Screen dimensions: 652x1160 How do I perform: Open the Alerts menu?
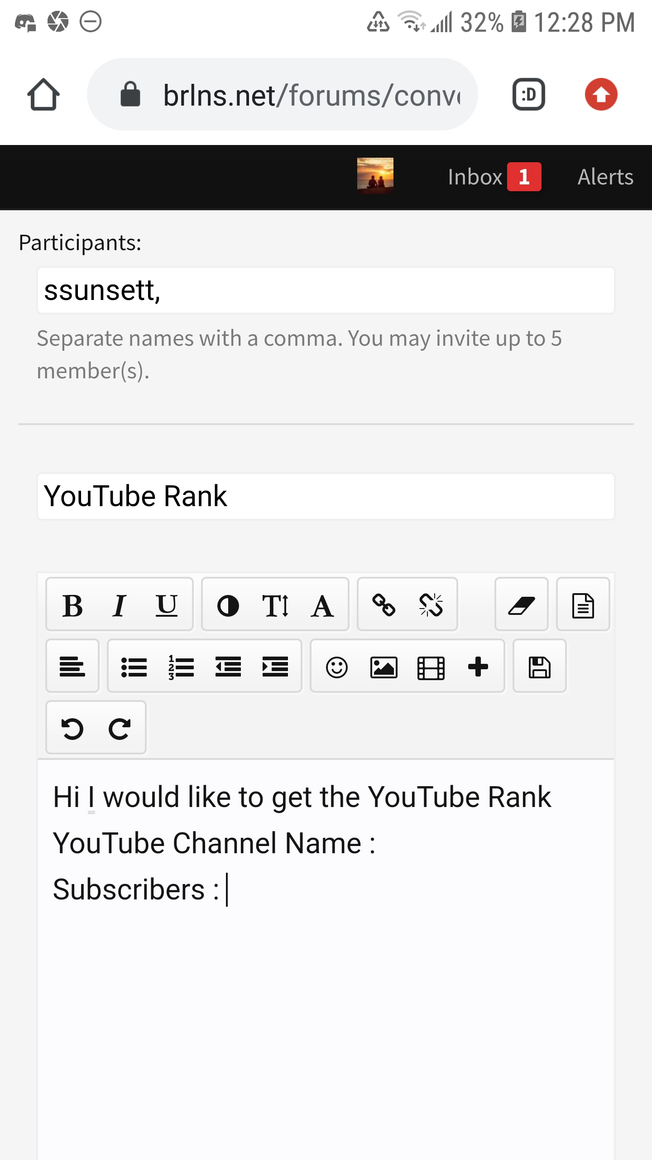(x=605, y=177)
